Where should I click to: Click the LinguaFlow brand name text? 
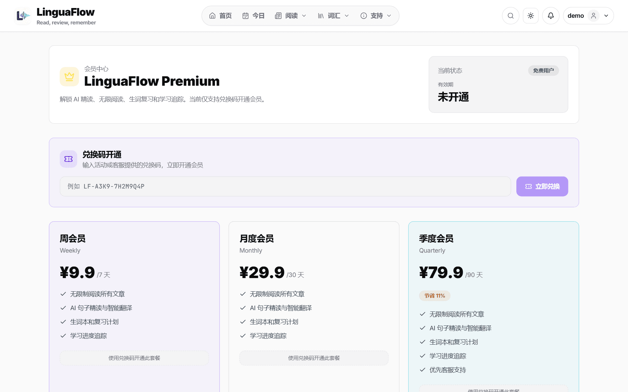[66, 12]
